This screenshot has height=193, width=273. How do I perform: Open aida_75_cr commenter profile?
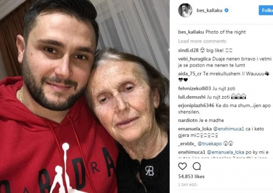tap(190, 74)
